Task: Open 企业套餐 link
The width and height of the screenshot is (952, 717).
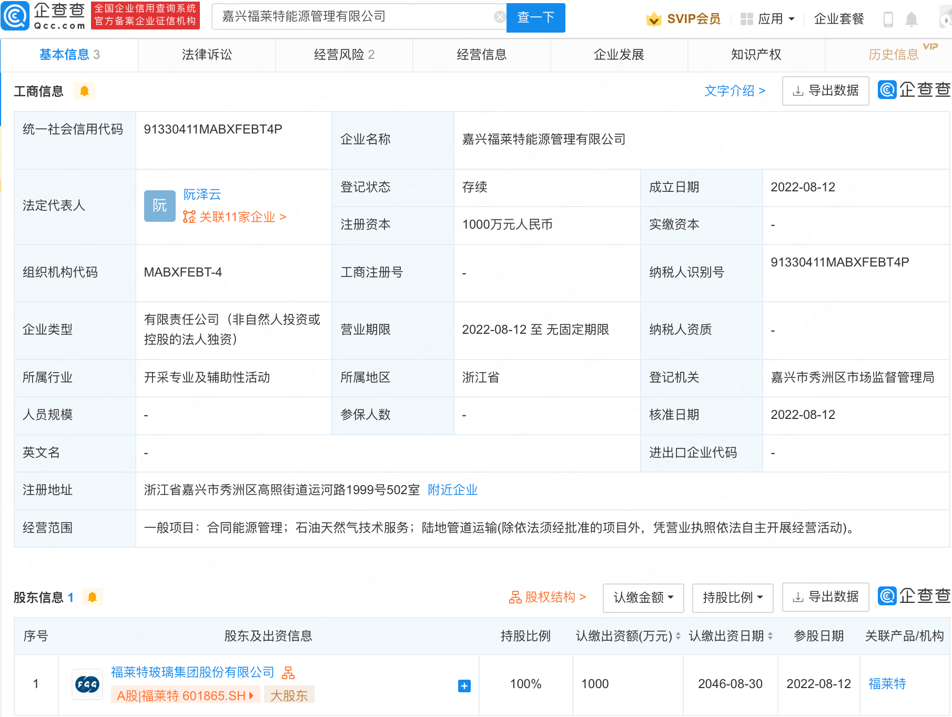Action: (x=839, y=19)
